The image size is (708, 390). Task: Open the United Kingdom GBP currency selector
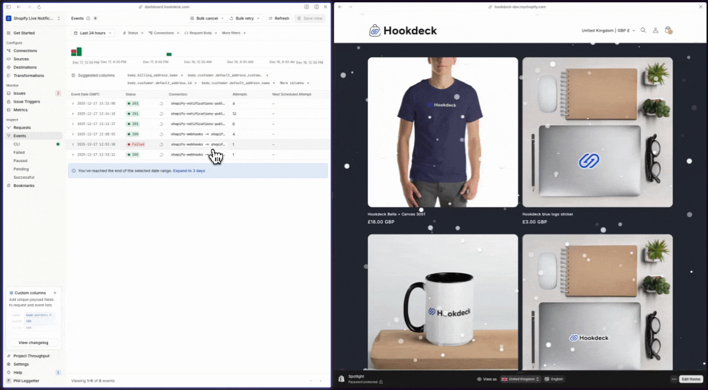click(606, 30)
